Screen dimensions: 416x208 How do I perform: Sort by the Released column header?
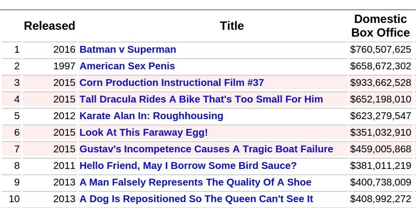tap(49, 26)
